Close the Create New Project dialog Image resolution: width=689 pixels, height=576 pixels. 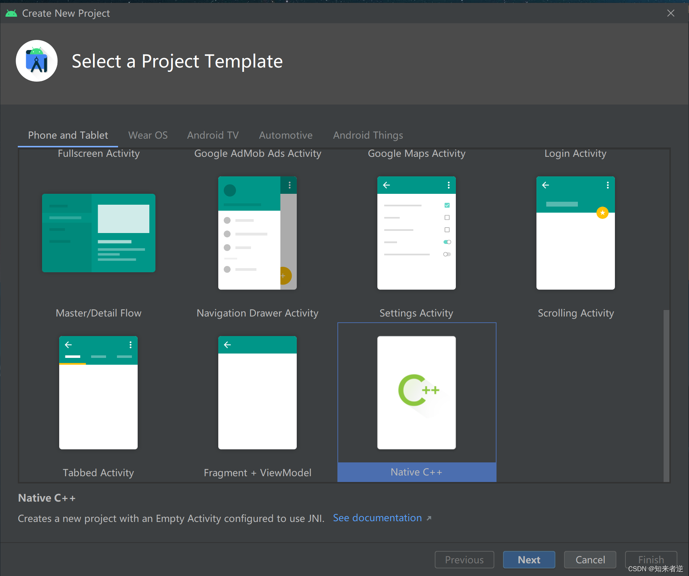coord(671,13)
